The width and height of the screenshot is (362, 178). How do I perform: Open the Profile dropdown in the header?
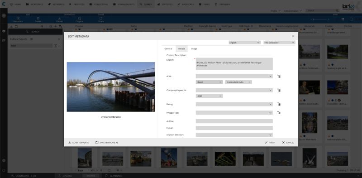tap(275, 11)
